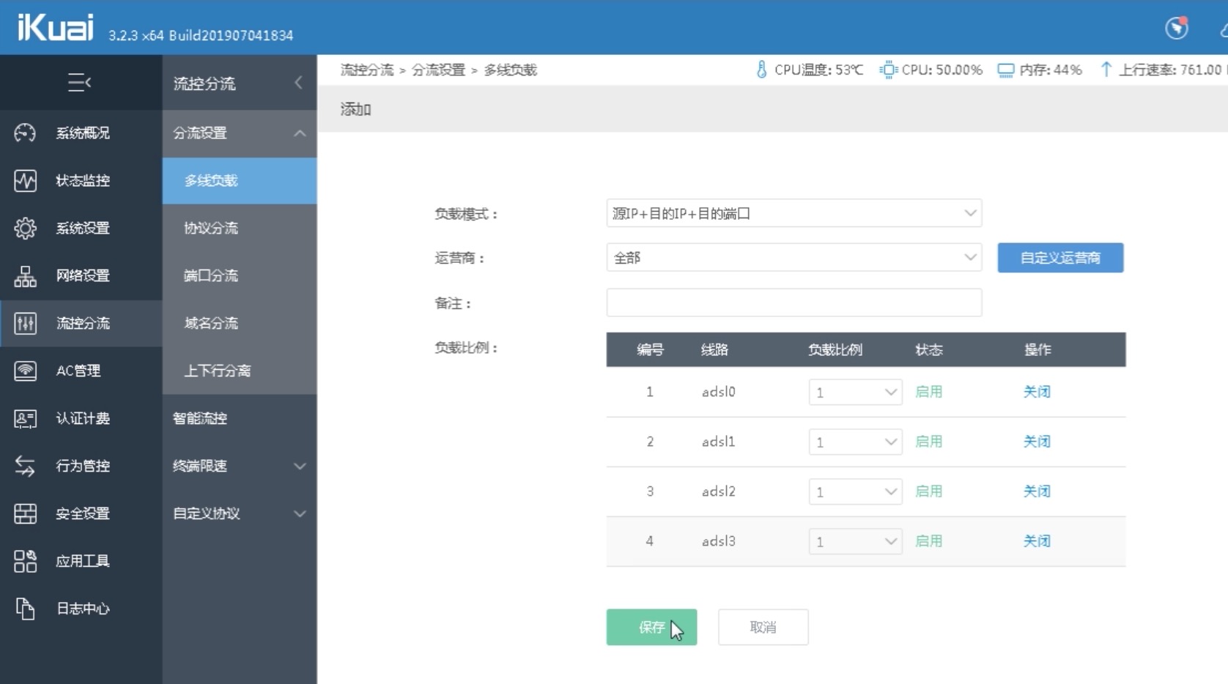Collapse the 流控分流 panel chevron
This screenshot has width=1228, height=684.
298,83
